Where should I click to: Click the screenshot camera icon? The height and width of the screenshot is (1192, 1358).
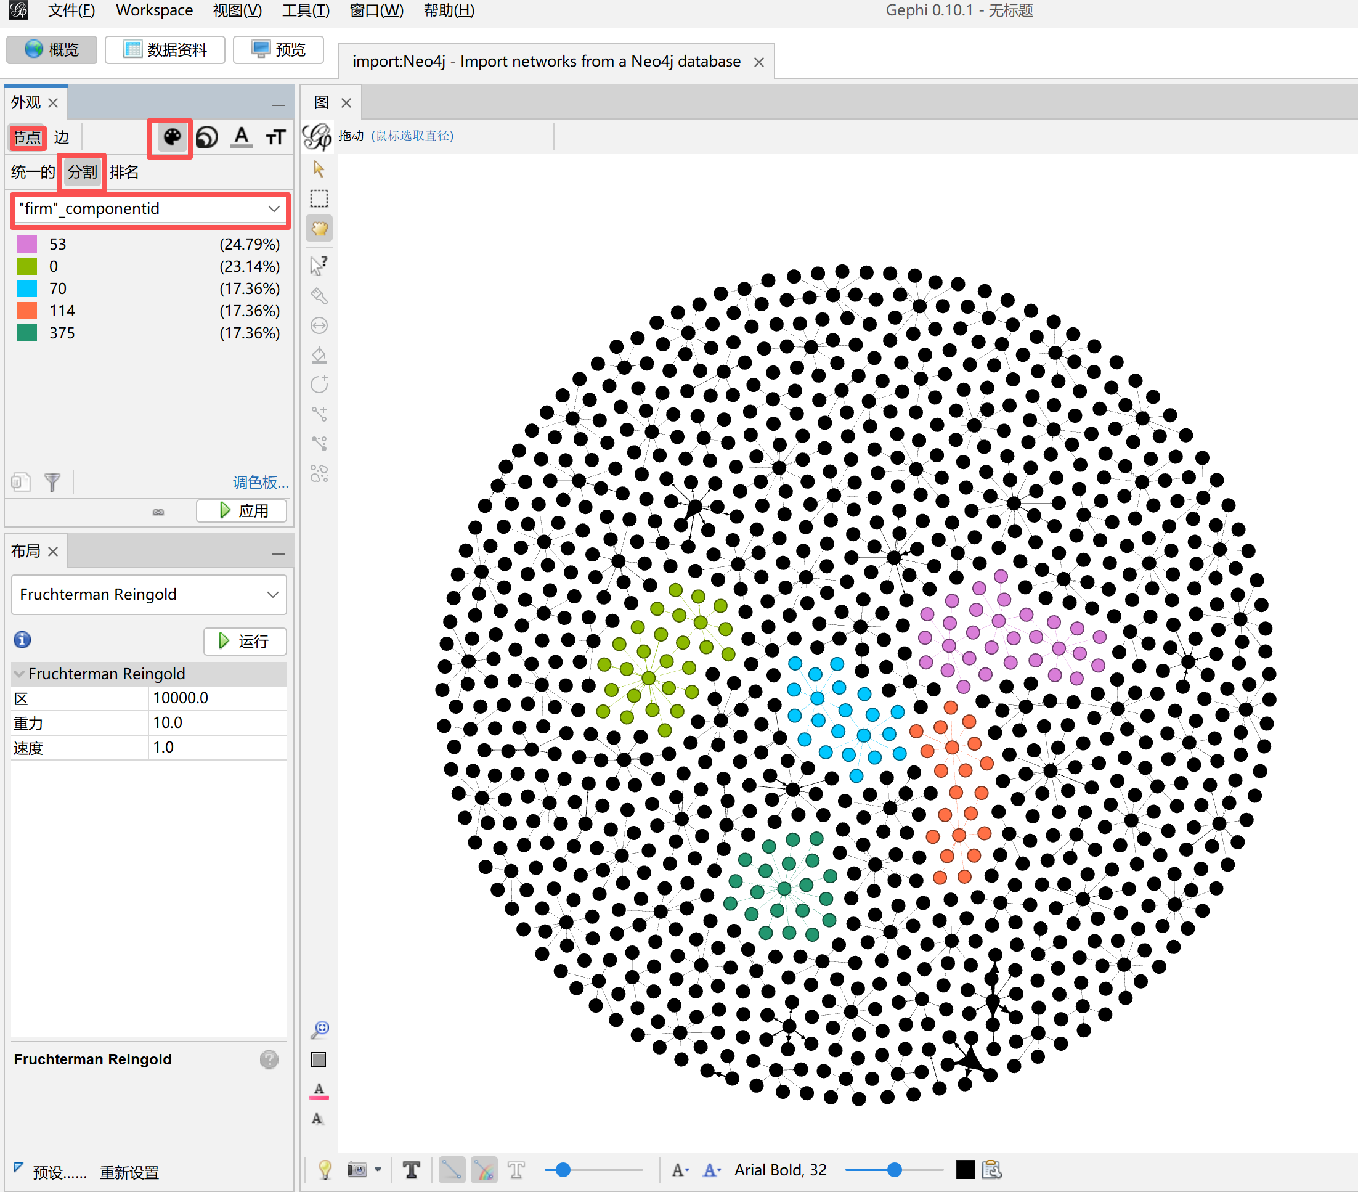(x=357, y=1170)
